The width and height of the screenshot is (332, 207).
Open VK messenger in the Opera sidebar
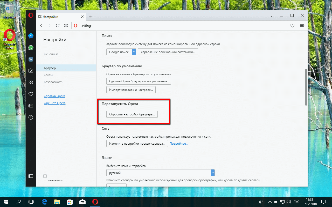point(31,59)
